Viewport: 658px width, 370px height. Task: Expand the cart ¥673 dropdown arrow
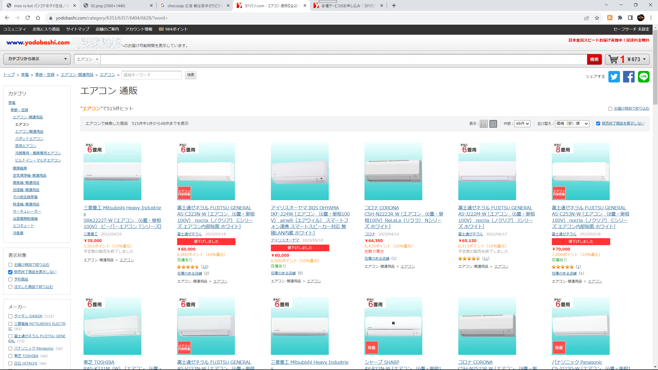[644, 59]
